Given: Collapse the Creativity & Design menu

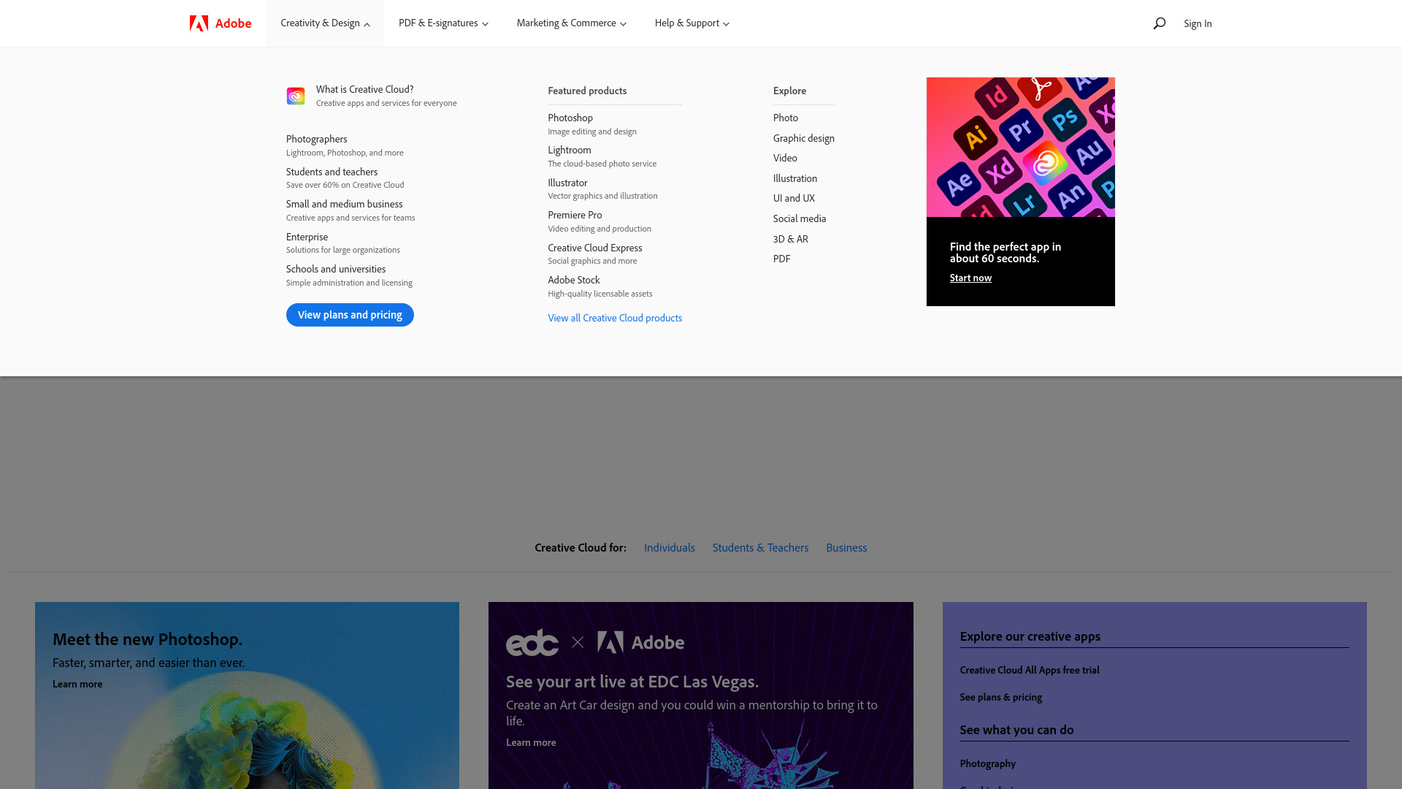Looking at the screenshot, I should [x=325, y=23].
